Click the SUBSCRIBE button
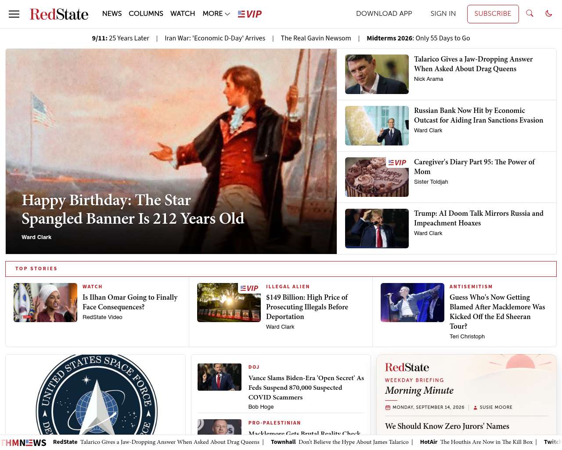The image size is (562, 450). point(493,14)
